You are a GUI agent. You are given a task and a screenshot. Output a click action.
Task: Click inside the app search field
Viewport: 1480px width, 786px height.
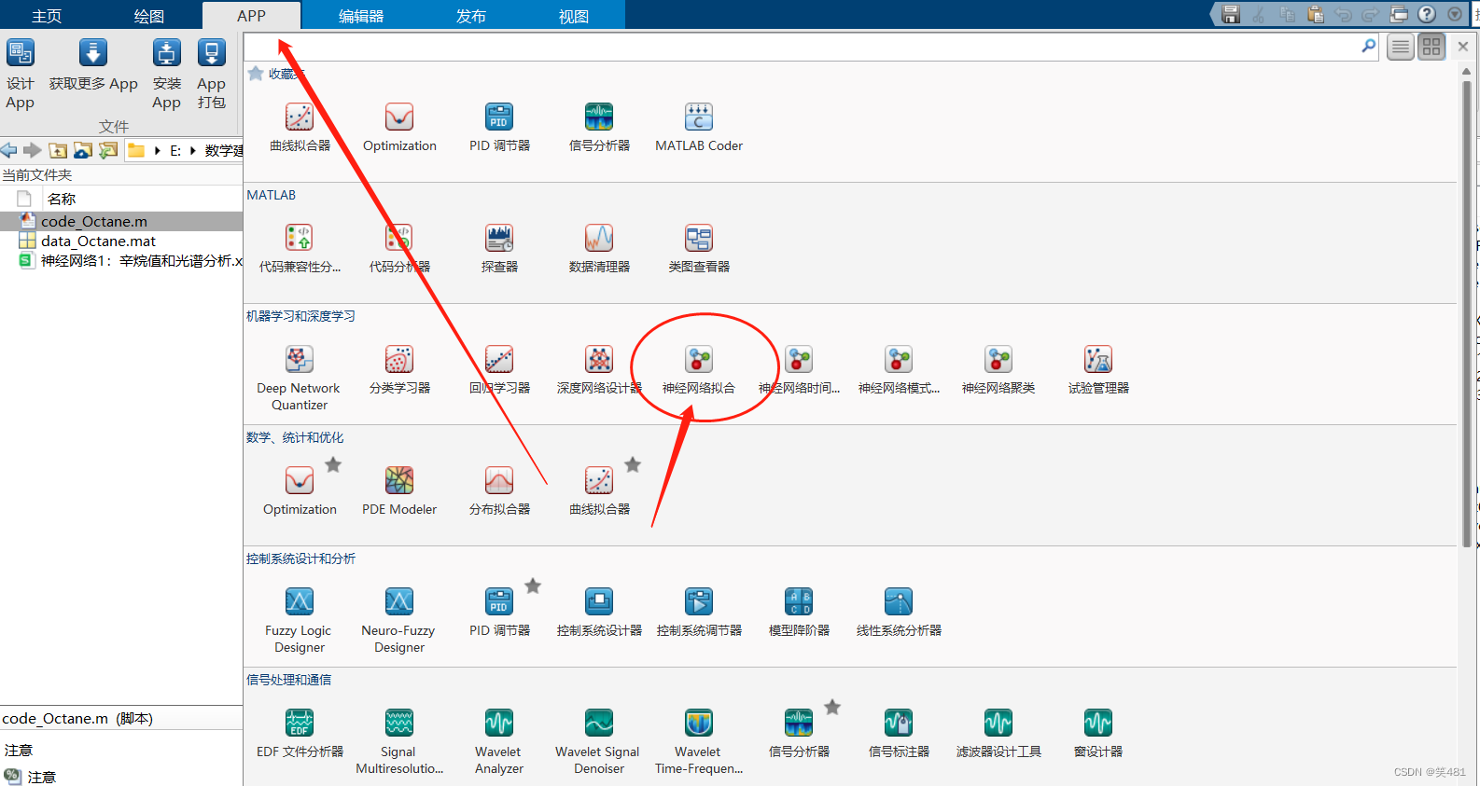(803, 47)
